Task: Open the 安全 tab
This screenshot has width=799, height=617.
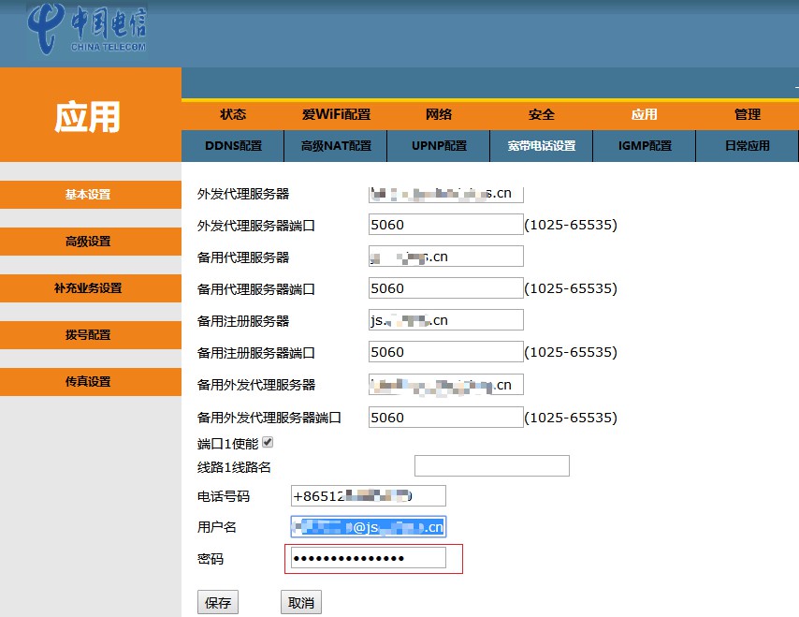Action: coord(541,114)
